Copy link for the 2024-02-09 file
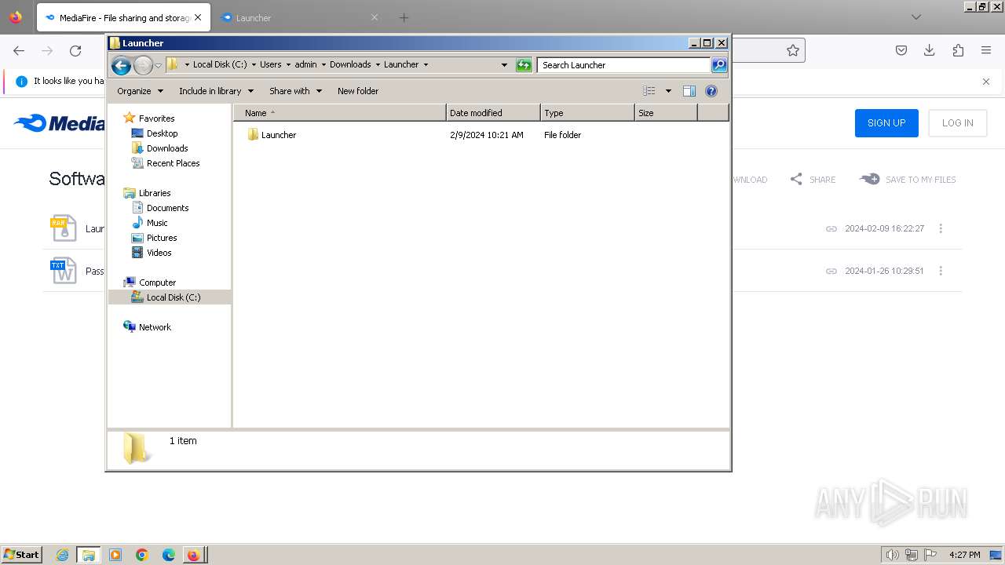 (x=831, y=229)
